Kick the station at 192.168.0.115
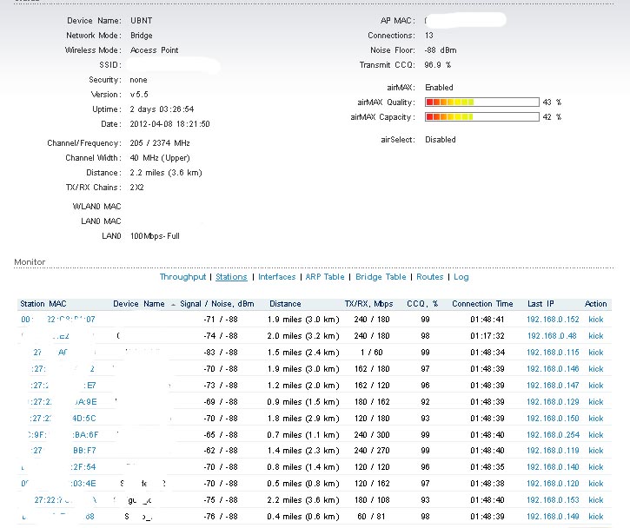The image size is (630, 528). [595, 353]
